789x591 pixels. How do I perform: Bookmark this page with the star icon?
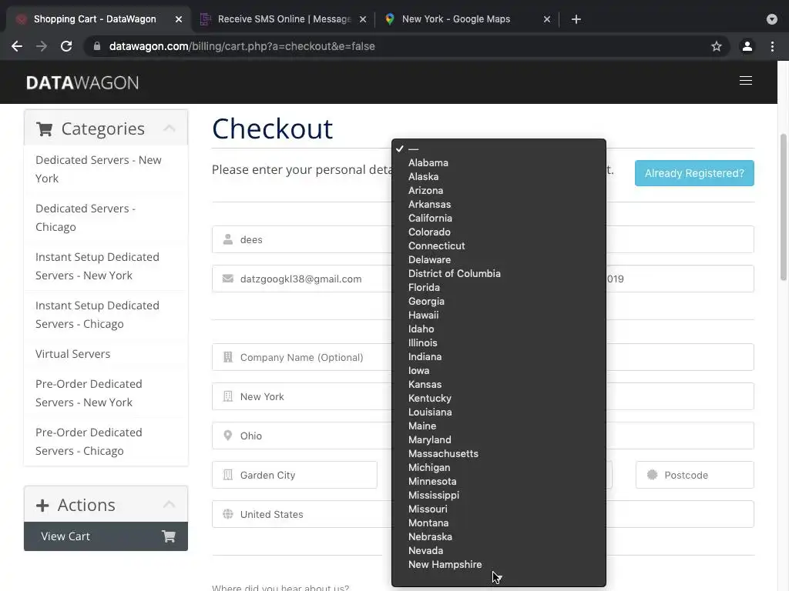(x=717, y=46)
